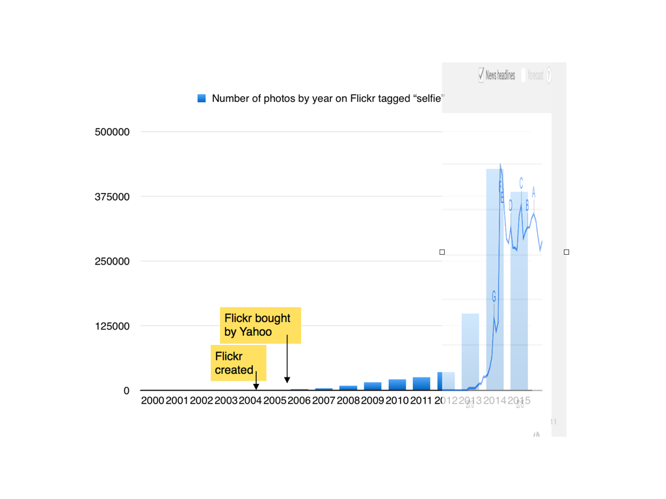Click the left selection handle of overlay image

click(442, 251)
